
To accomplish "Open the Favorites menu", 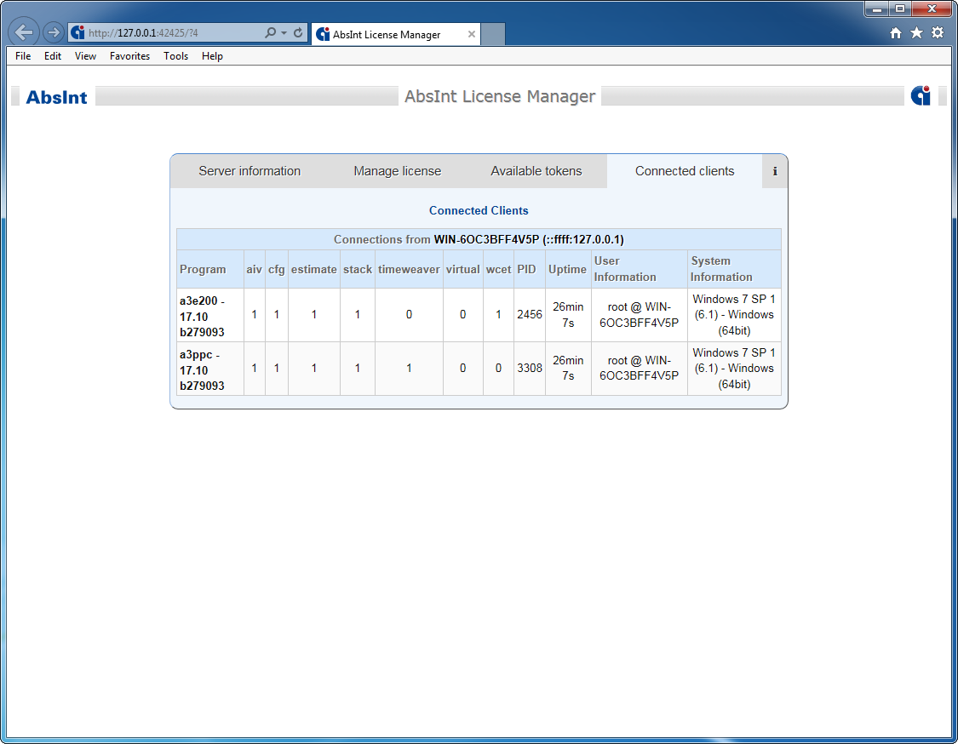I will pyautogui.click(x=129, y=56).
